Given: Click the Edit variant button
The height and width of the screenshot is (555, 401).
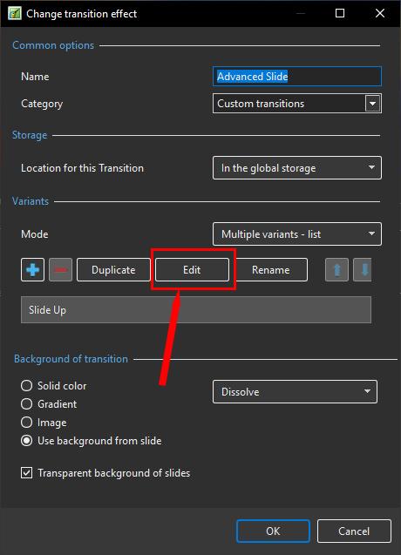Looking at the screenshot, I should [x=192, y=270].
